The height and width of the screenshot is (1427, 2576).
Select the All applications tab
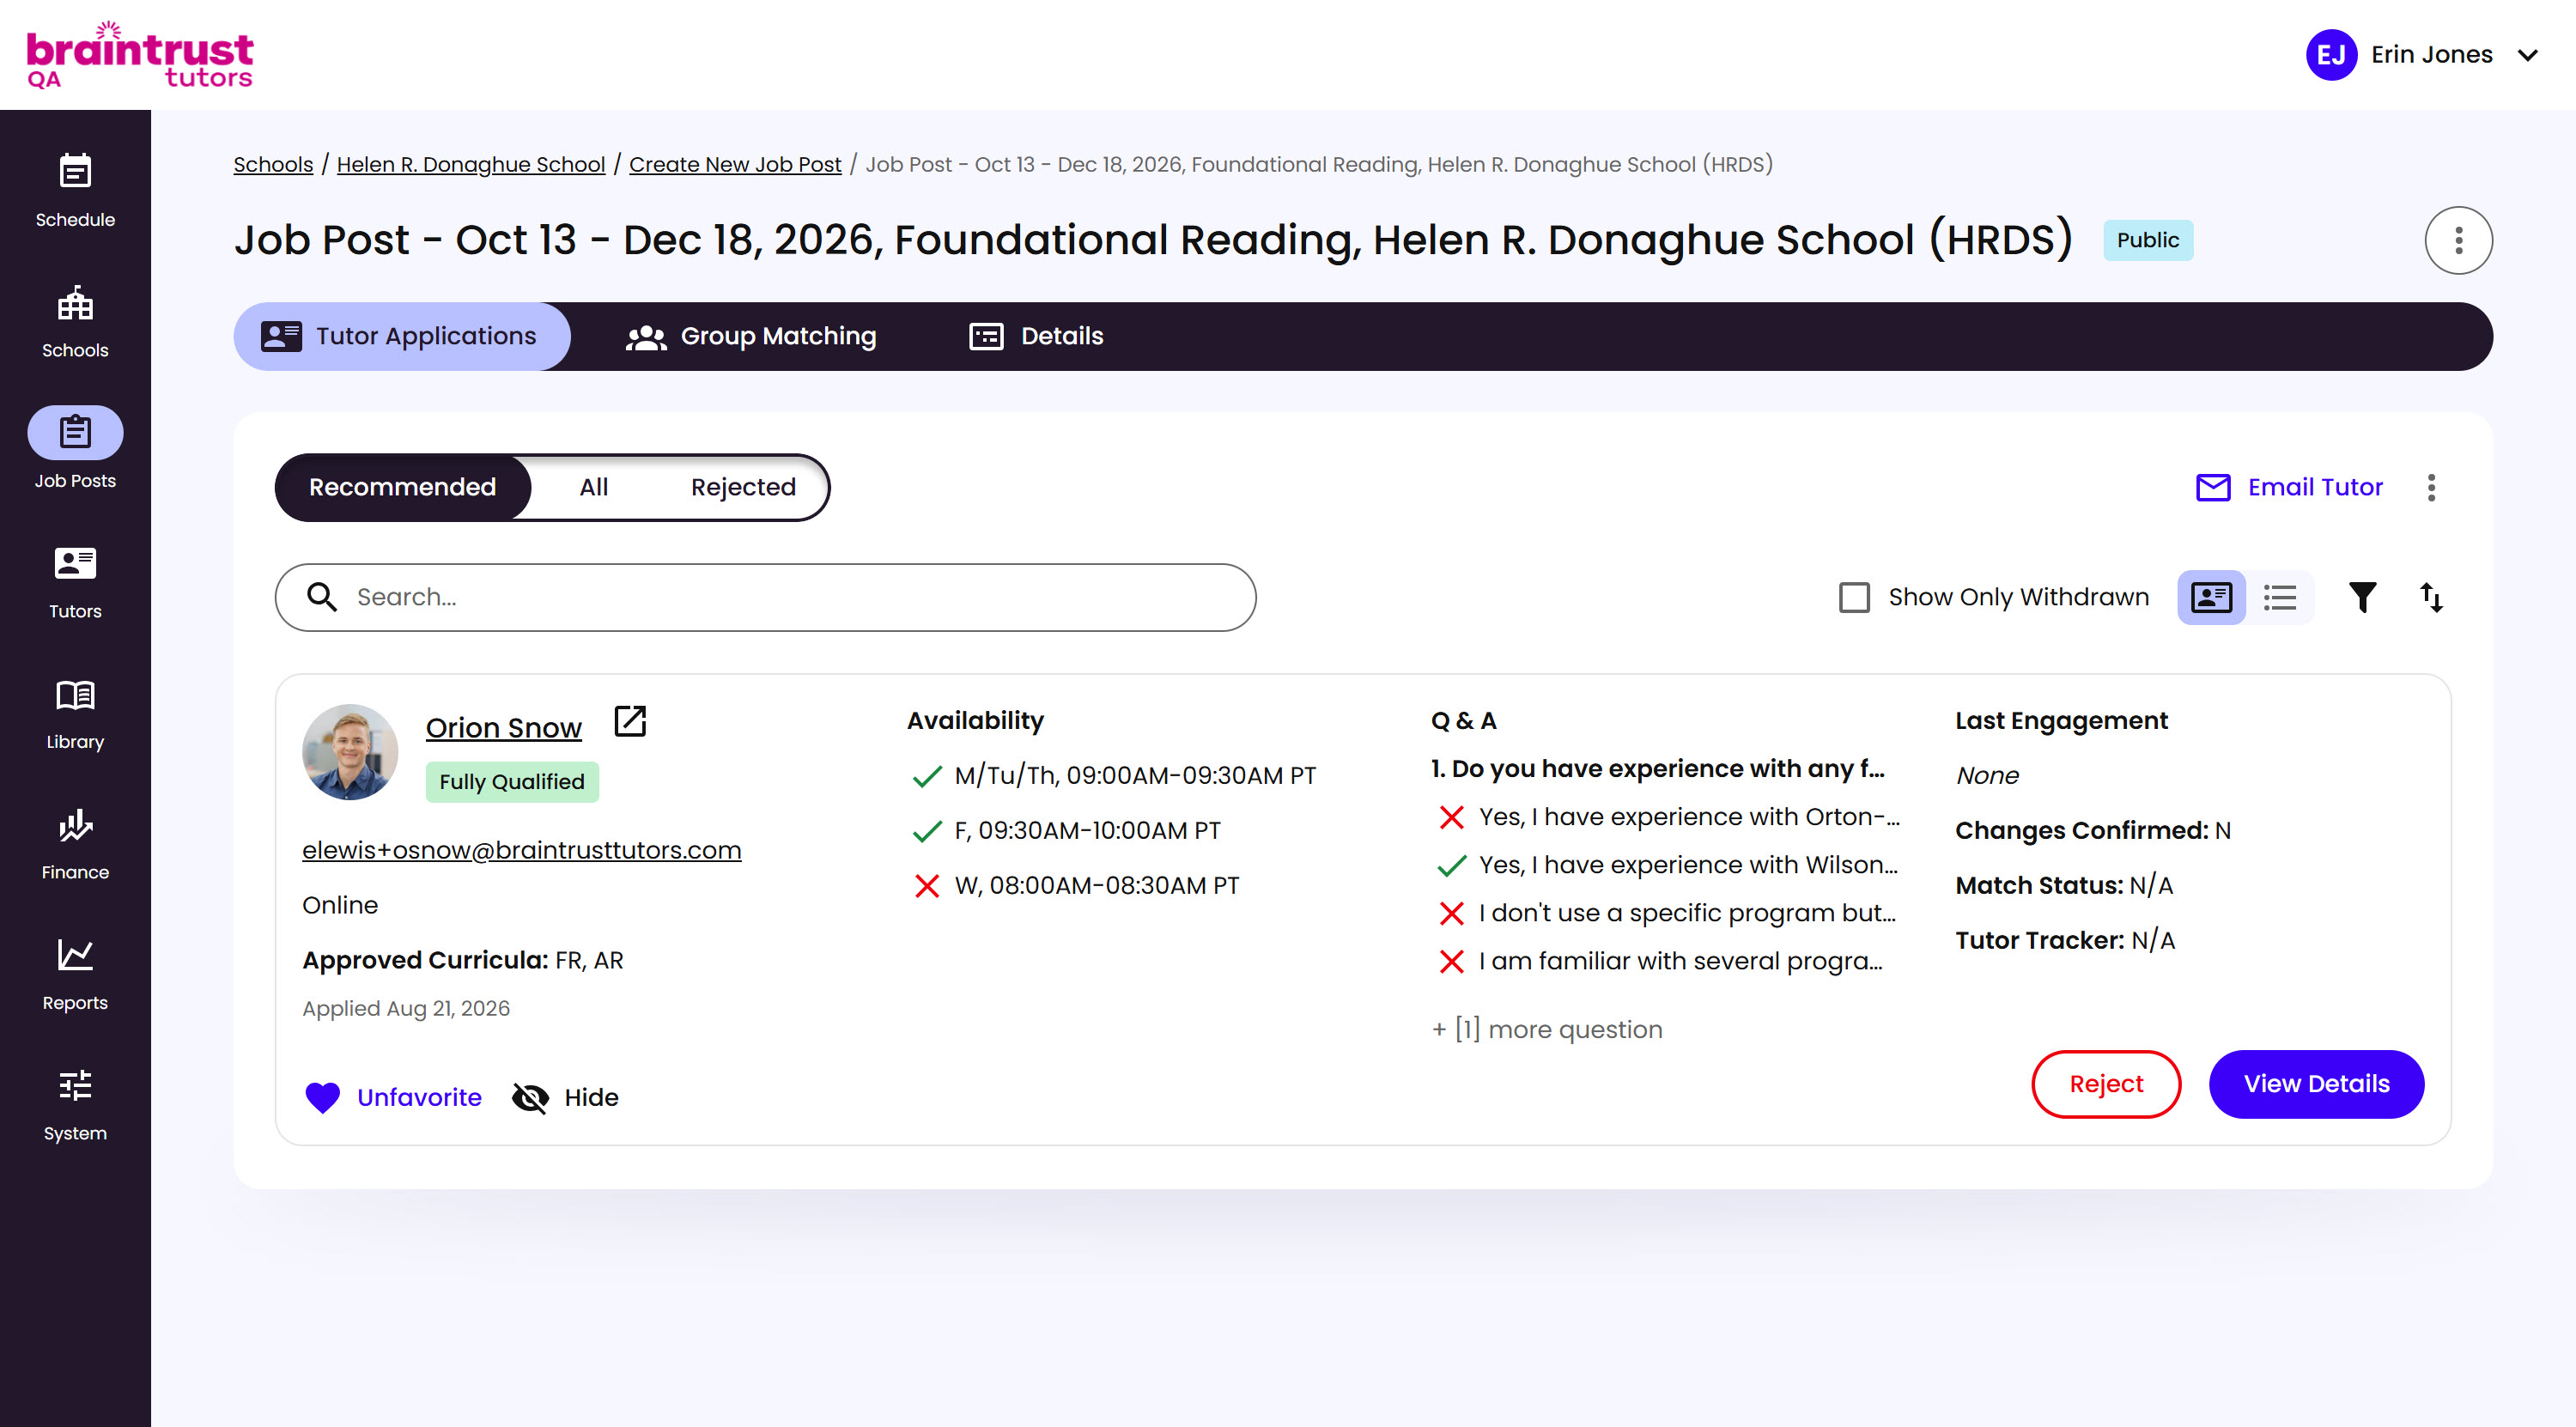[593, 487]
